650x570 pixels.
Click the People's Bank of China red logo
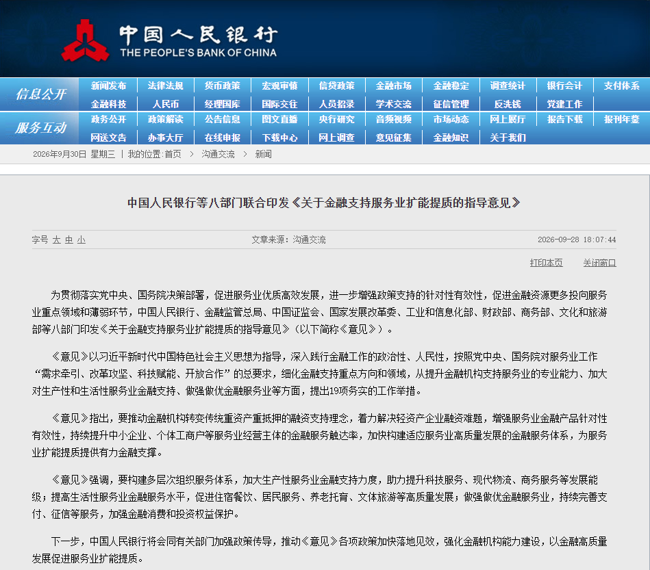[86, 40]
